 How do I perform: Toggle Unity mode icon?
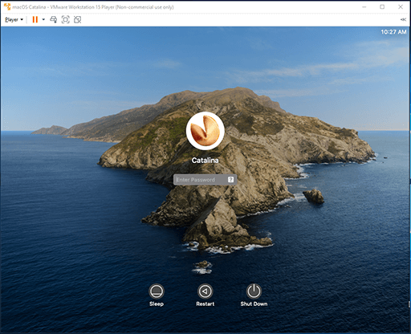pyautogui.click(x=78, y=19)
